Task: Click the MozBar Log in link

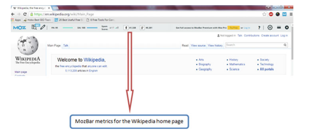Action: pyautogui.click(x=247, y=28)
